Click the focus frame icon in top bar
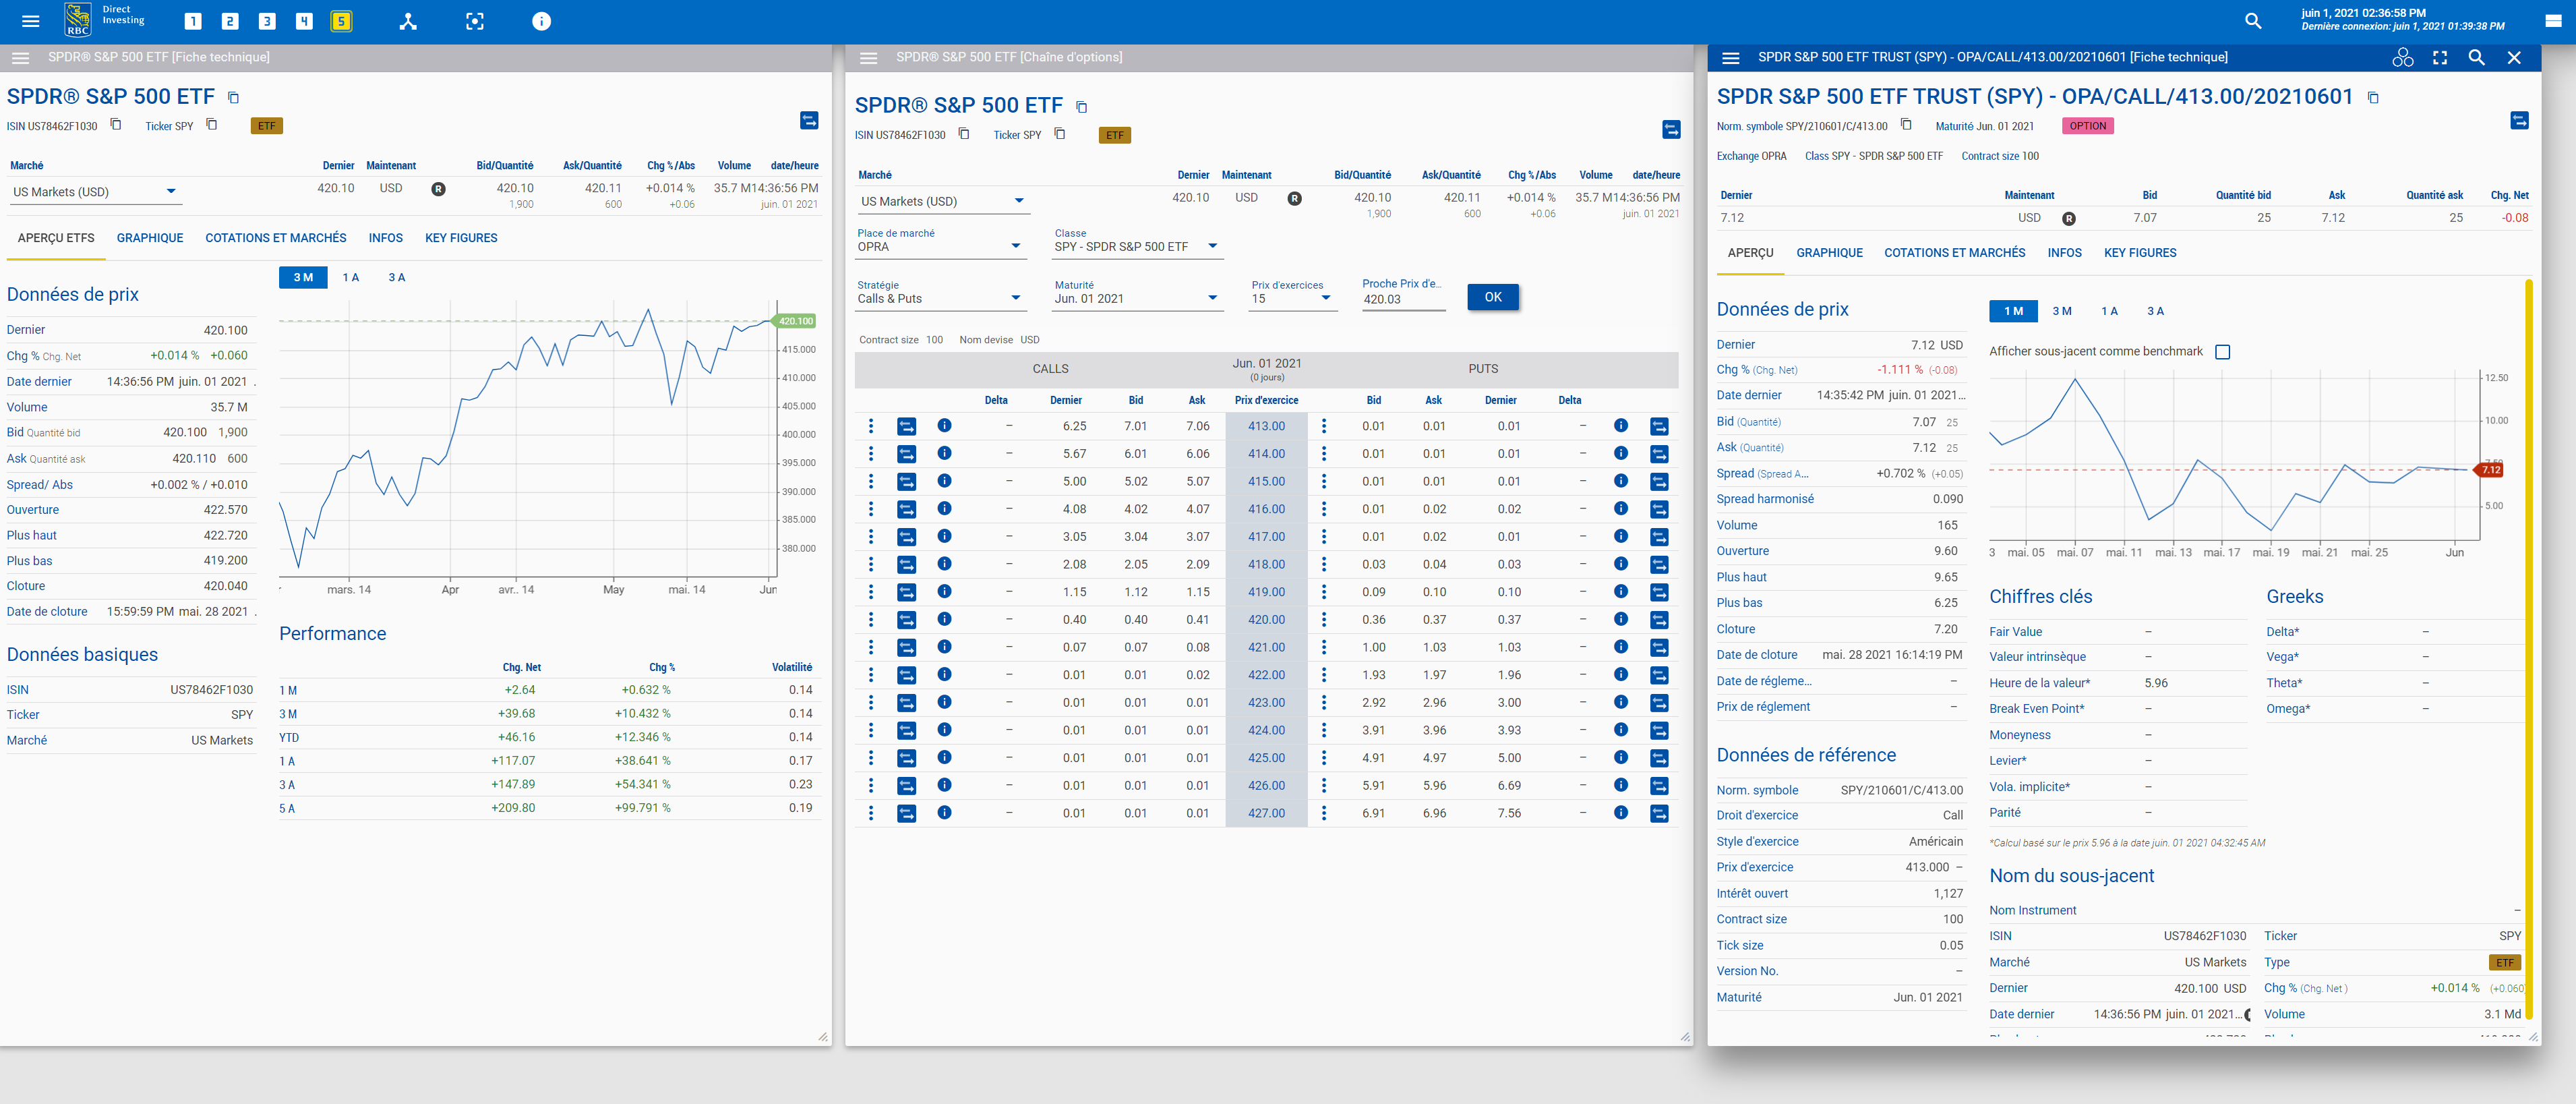2576x1104 pixels. point(475,21)
